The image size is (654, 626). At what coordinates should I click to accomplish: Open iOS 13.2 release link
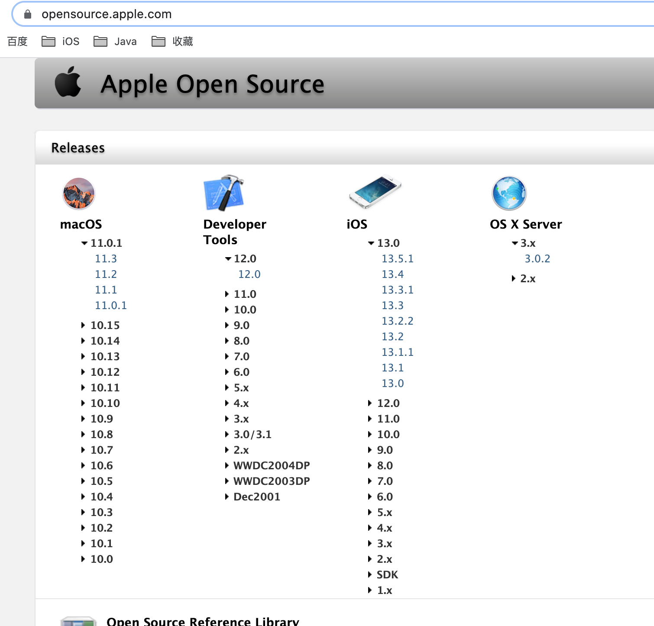pyautogui.click(x=393, y=336)
